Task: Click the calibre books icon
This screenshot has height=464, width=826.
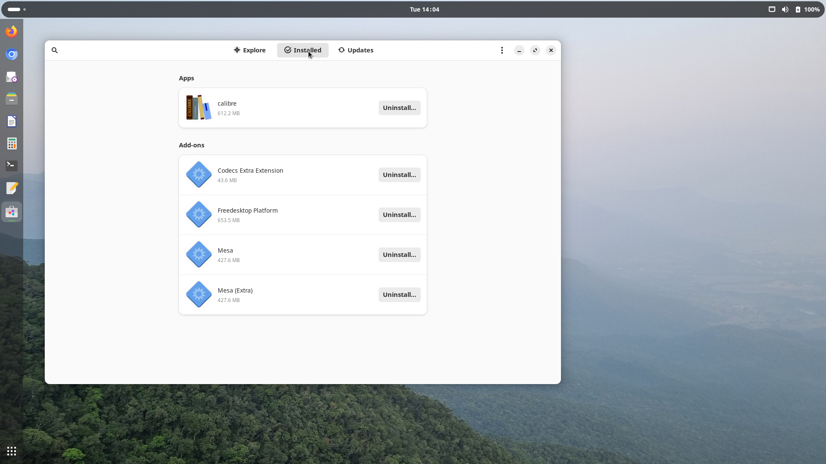Action: coord(199,108)
